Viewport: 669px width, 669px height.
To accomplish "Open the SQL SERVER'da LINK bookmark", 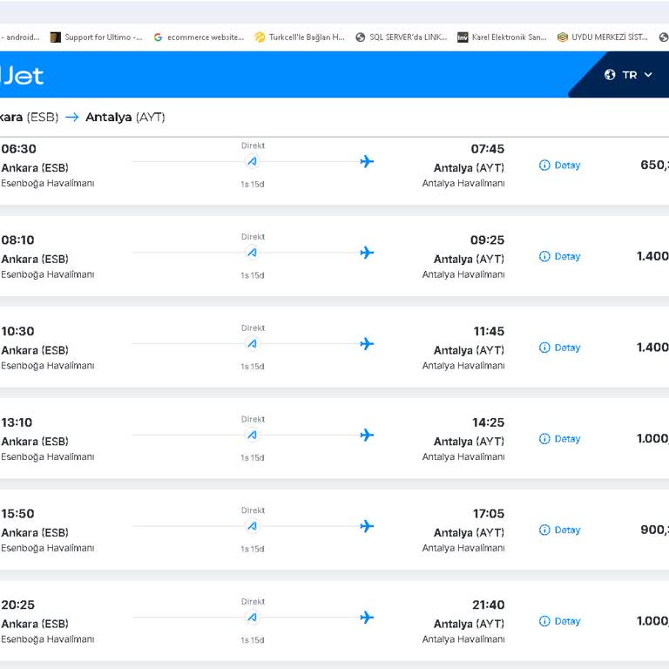I will tap(401, 37).
